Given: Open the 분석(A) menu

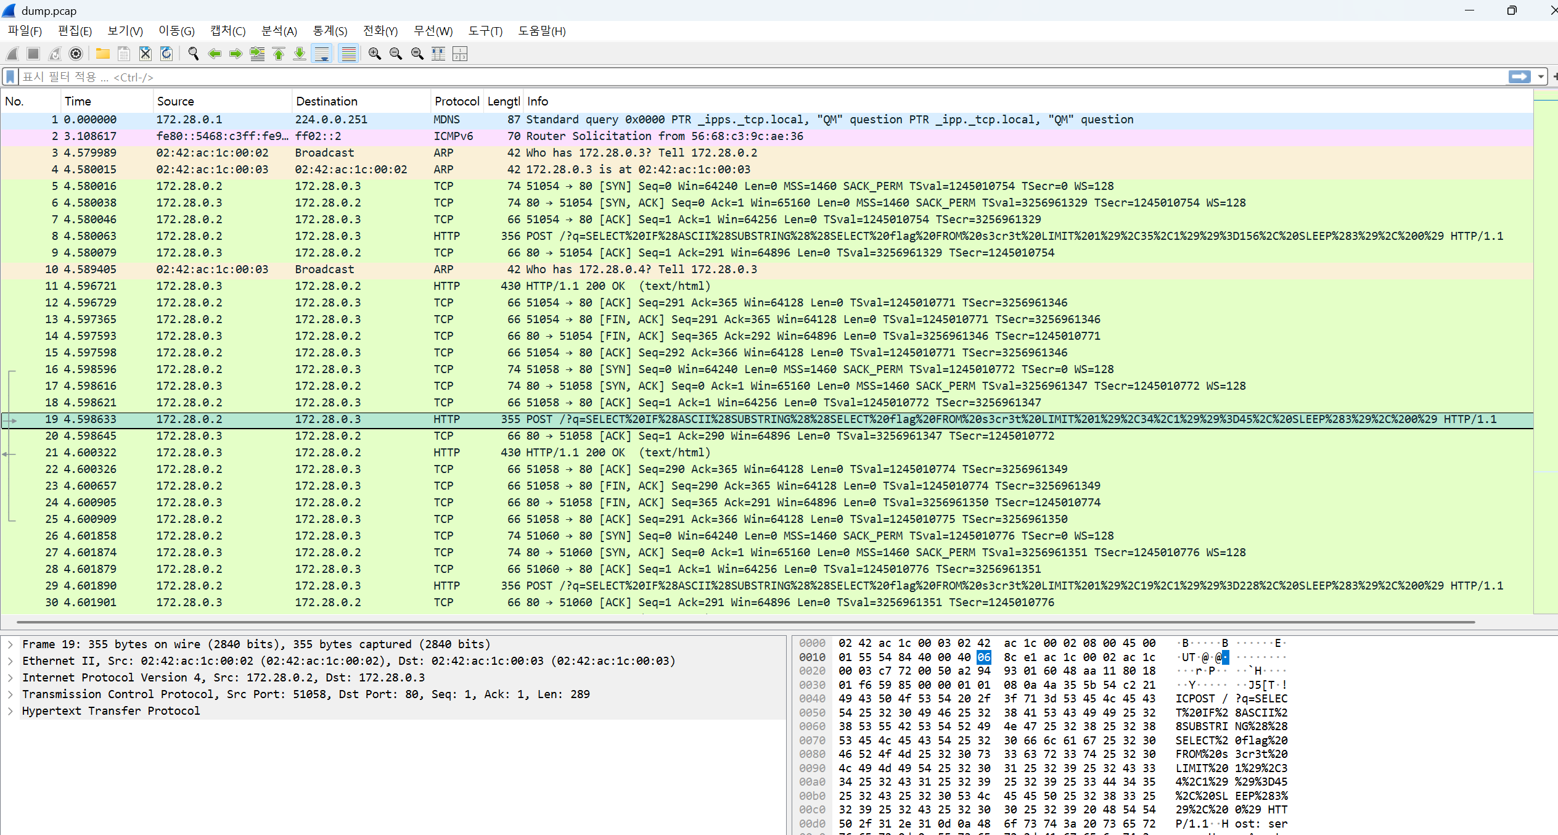Looking at the screenshot, I should (279, 31).
